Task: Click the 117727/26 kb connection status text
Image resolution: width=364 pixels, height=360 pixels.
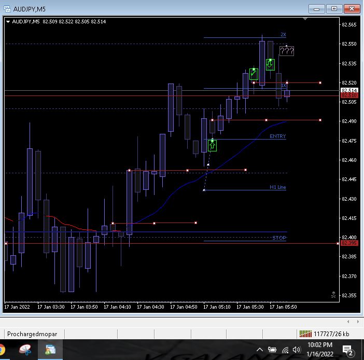Action: click(331, 334)
